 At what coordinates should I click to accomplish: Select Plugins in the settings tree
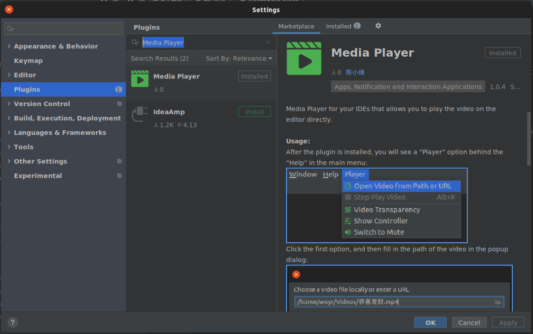[63, 89]
